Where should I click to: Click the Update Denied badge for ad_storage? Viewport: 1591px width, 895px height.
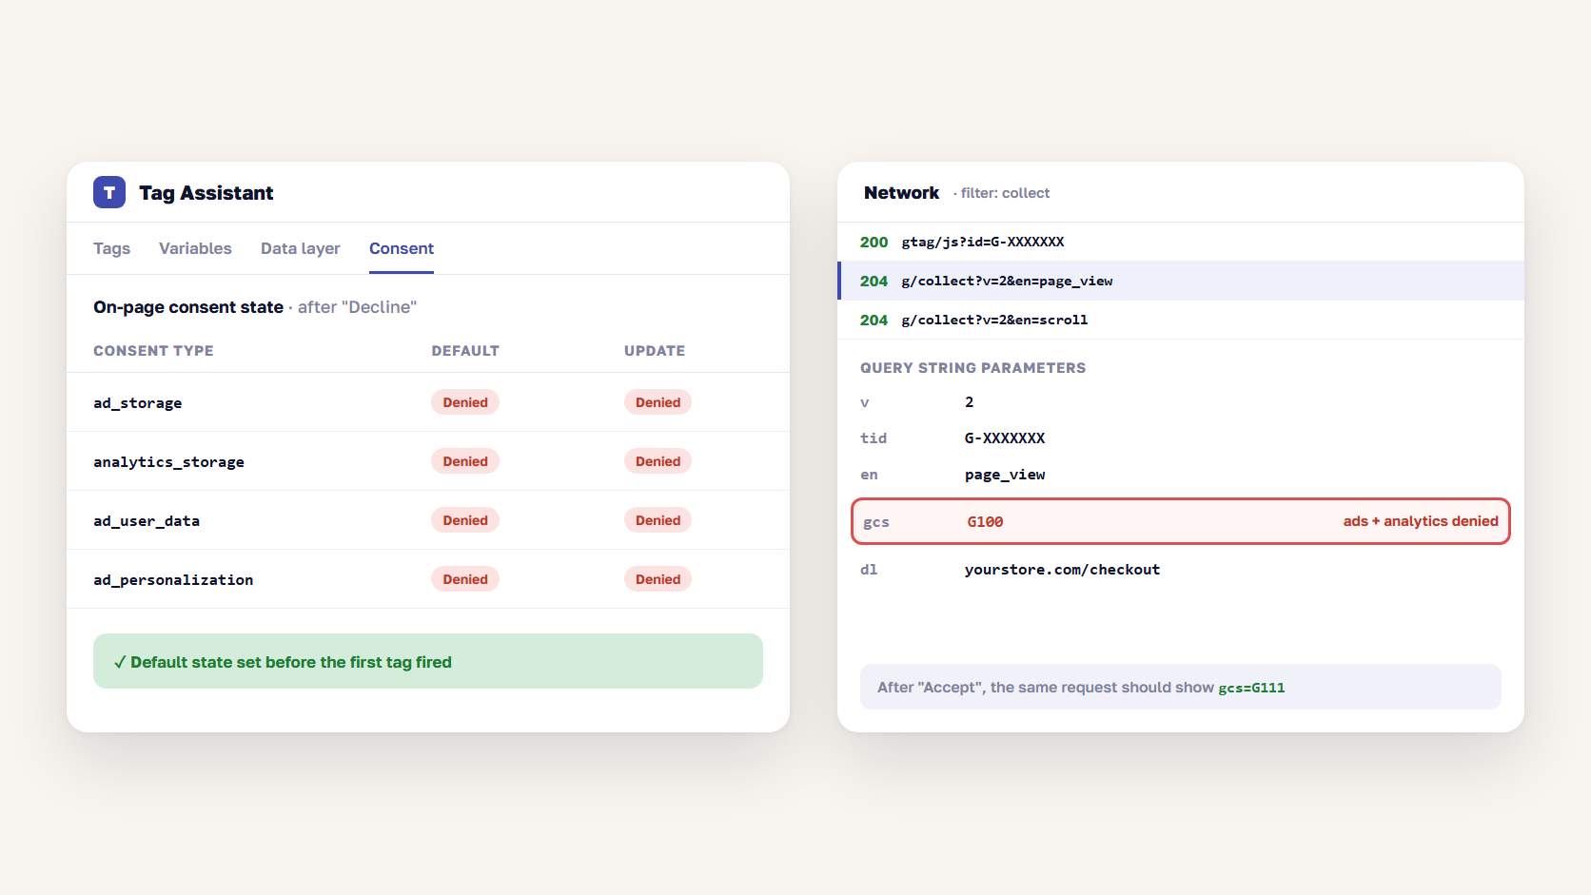[x=658, y=402]
